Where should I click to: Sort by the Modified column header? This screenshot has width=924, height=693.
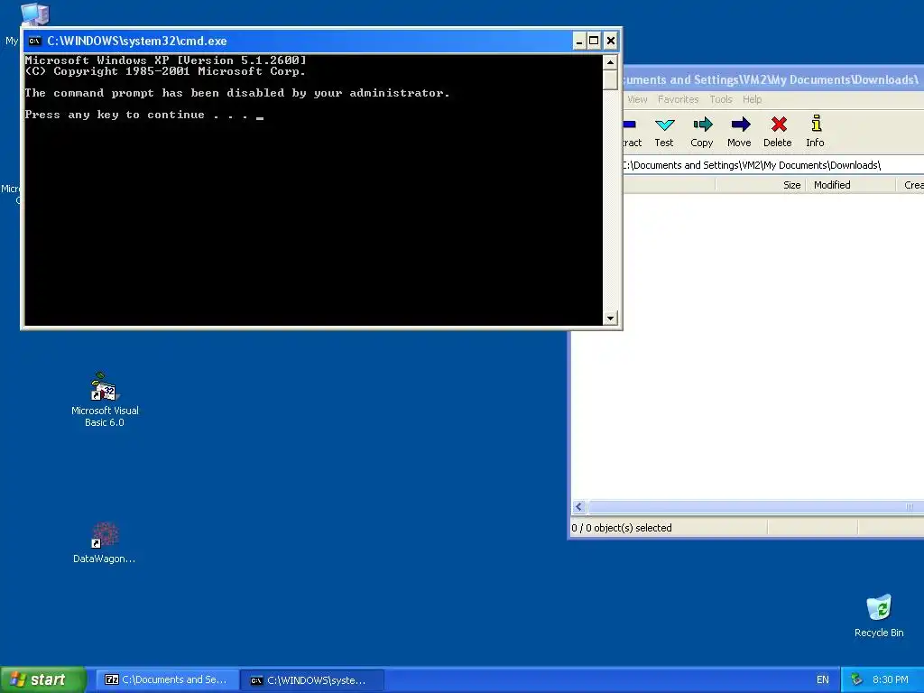(x=850, y=185)
